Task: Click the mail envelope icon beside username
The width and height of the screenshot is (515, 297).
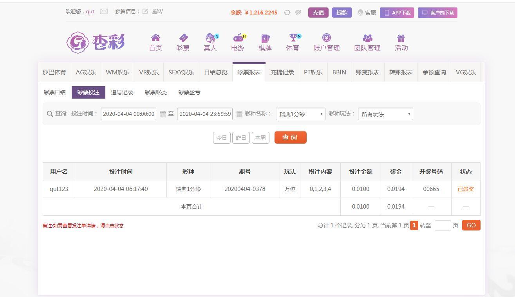Action: [104, 11]
